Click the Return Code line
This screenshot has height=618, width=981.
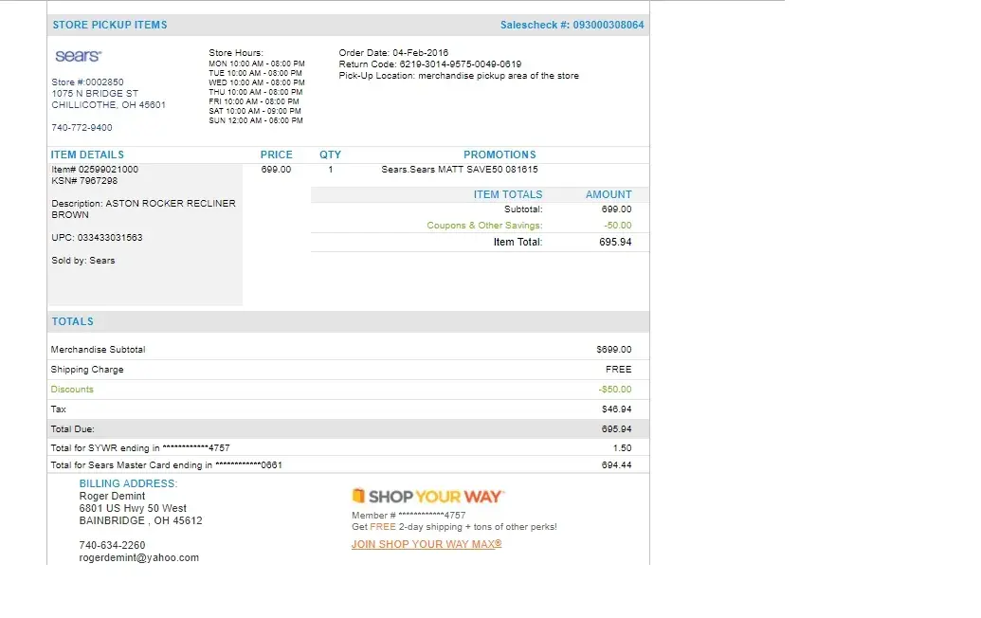[x=430, y=64]
